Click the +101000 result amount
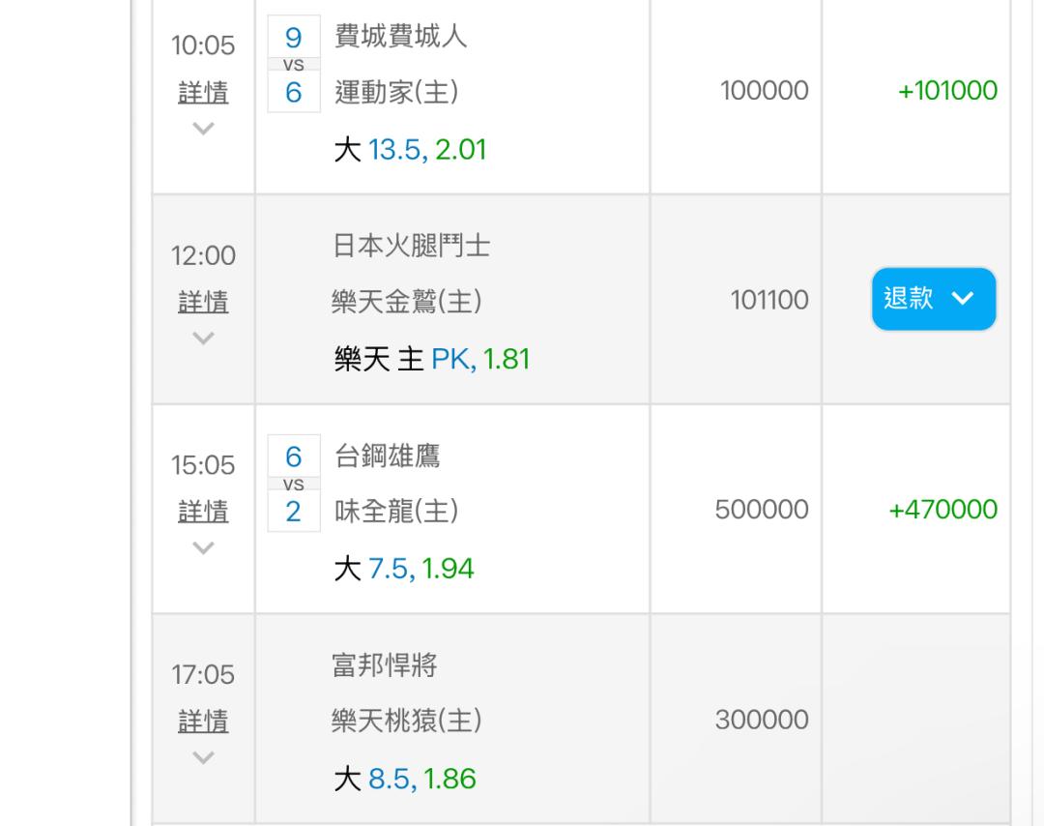Image resolution: width=1044 pixels, height=826 pixels. click(947, 91)
